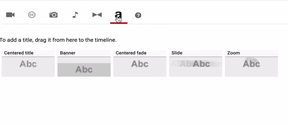Click the 'To add a title' instruction text
The height and width of the screenshot is (125, 288).
(58, 40)
